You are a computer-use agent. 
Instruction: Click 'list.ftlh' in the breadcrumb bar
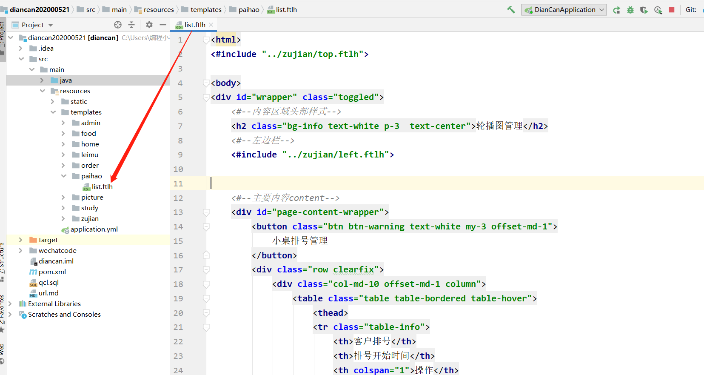[x=286, y=9]
